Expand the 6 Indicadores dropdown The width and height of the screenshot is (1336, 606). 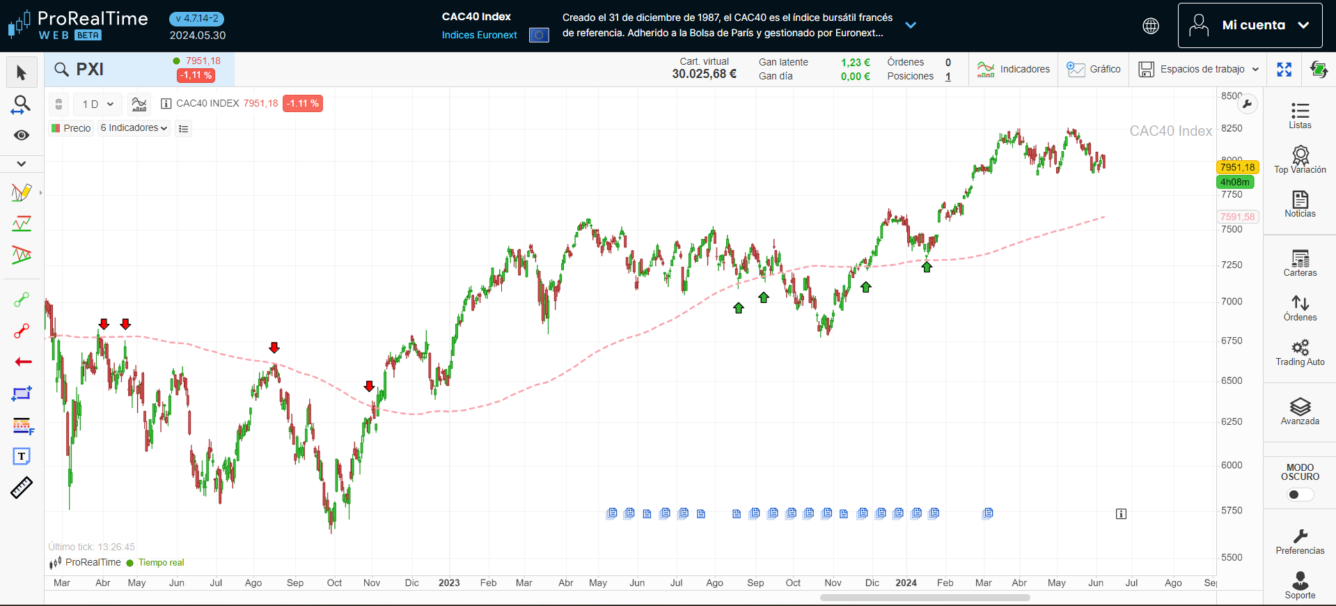pyautogui.click(x=134, y=128)
